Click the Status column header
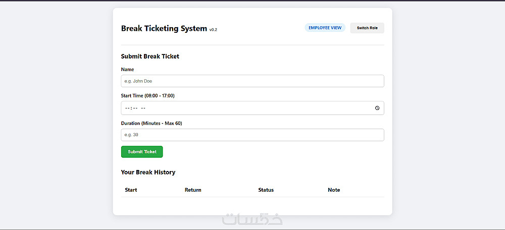The height and width of the screenshot is (230, 505). [x=266, y=190]
